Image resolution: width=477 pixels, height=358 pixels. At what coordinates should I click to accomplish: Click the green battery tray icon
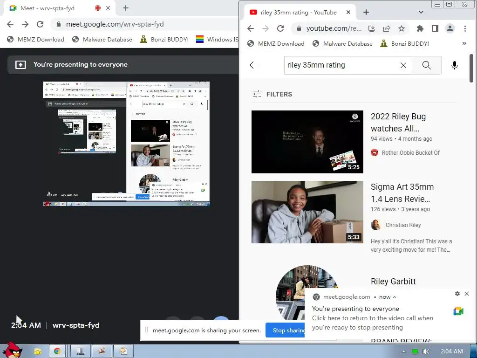click(415, 351)
